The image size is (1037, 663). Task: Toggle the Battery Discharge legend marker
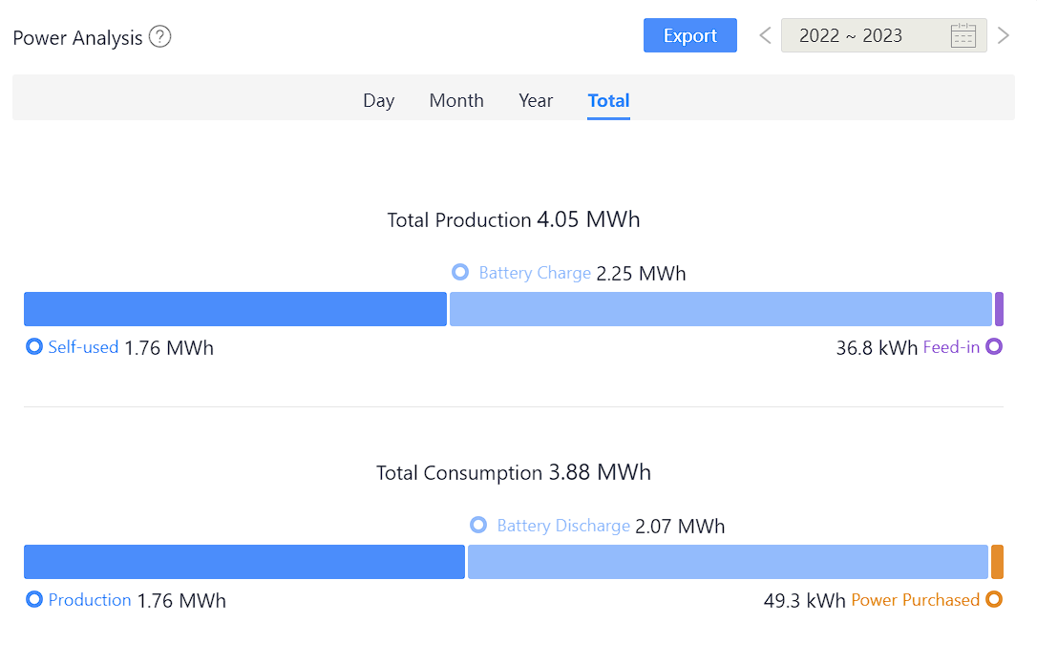(x=478, y=526)
